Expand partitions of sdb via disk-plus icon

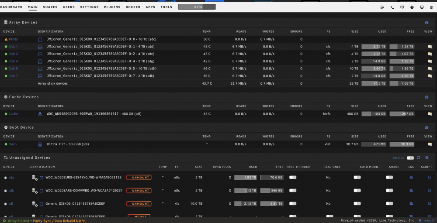point(35,191)
